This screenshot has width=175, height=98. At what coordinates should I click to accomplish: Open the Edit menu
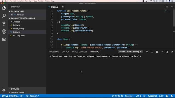[14, 1]
